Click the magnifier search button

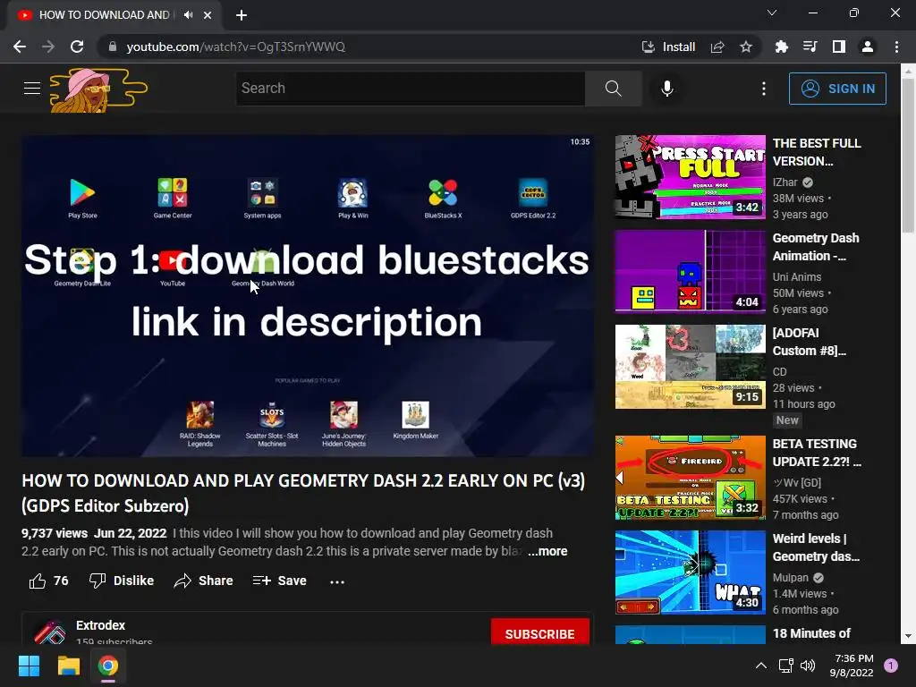coord(613,89)
